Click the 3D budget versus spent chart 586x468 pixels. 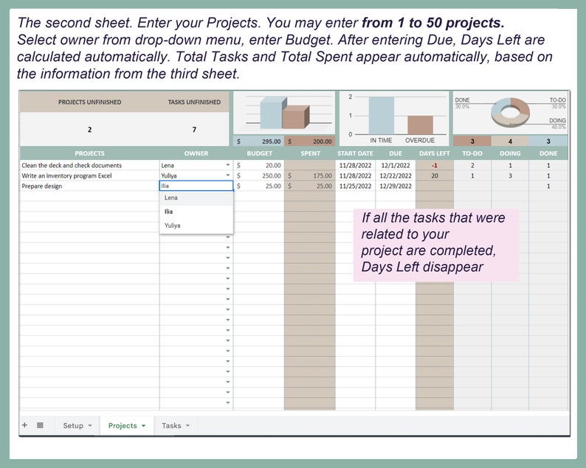pyautogui.click(x=284, y=113)
